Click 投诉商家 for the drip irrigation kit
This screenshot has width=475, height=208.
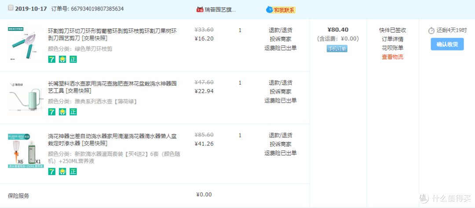(281, 144)
